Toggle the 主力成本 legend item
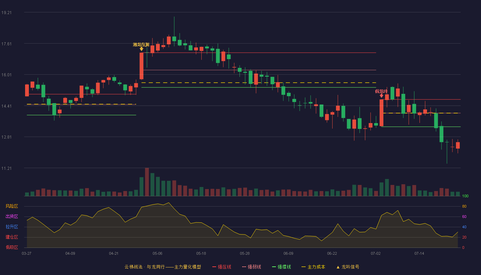Screen dimensions: 481x275 click(313, 267)
